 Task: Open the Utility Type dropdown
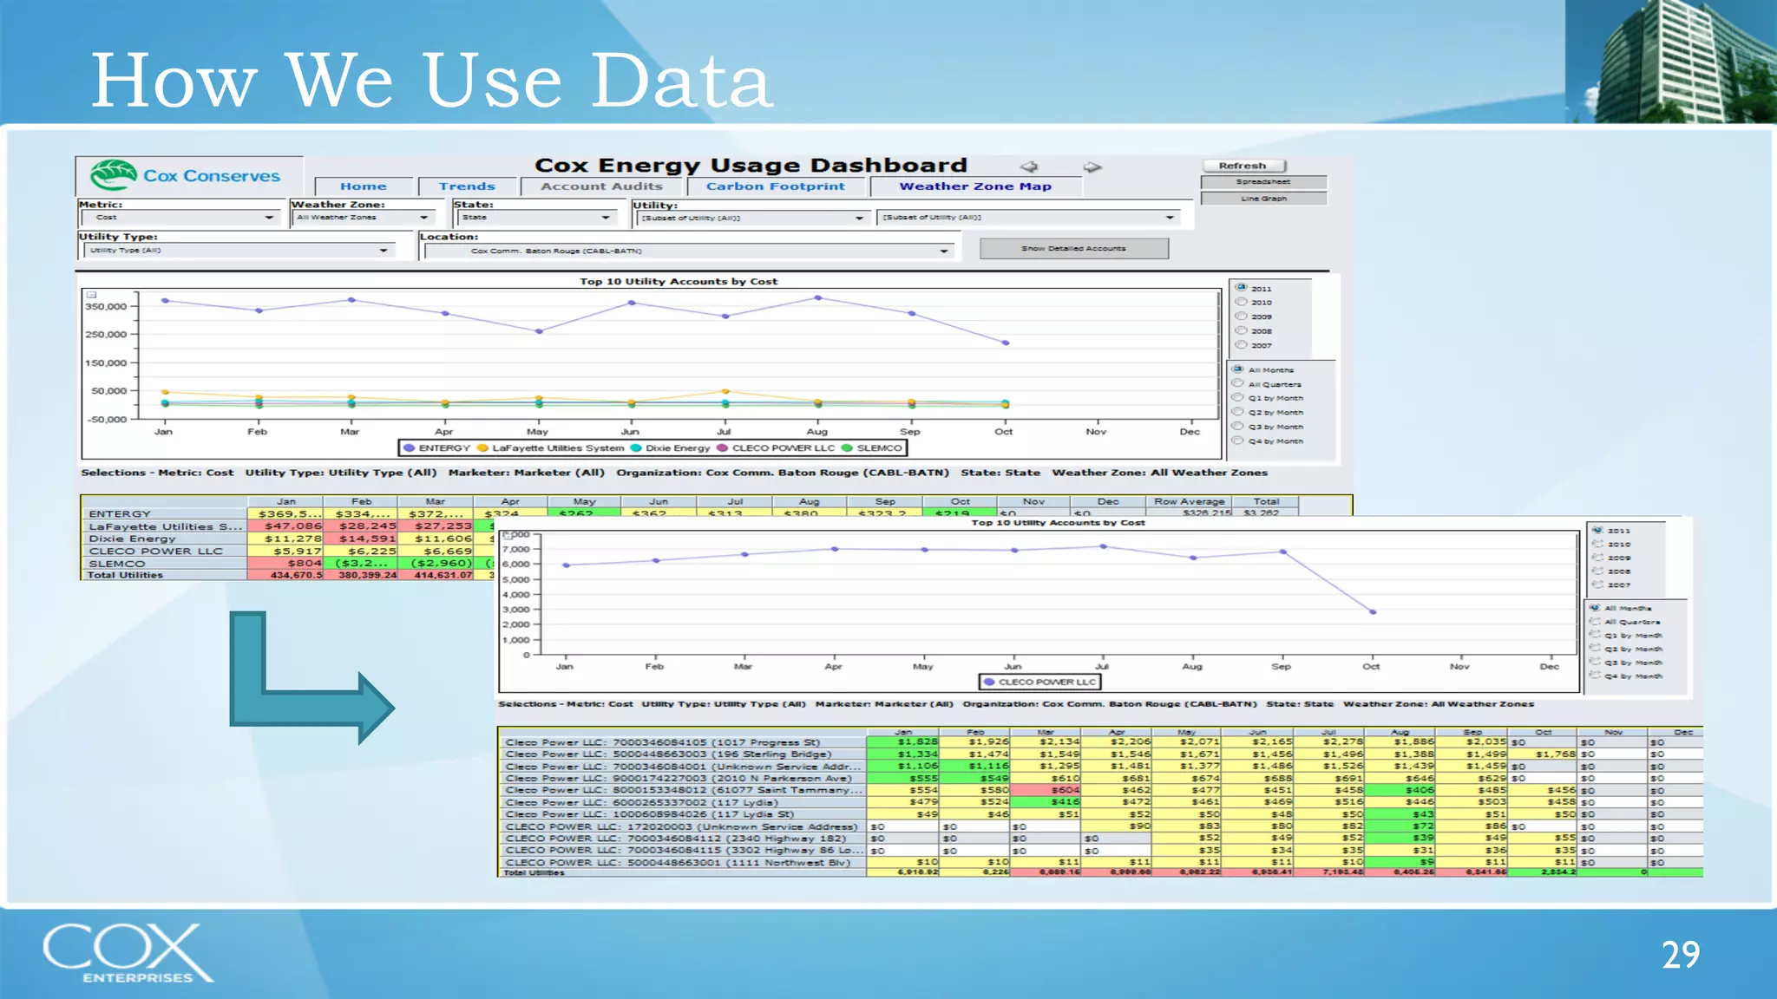[x=238, y=251]
